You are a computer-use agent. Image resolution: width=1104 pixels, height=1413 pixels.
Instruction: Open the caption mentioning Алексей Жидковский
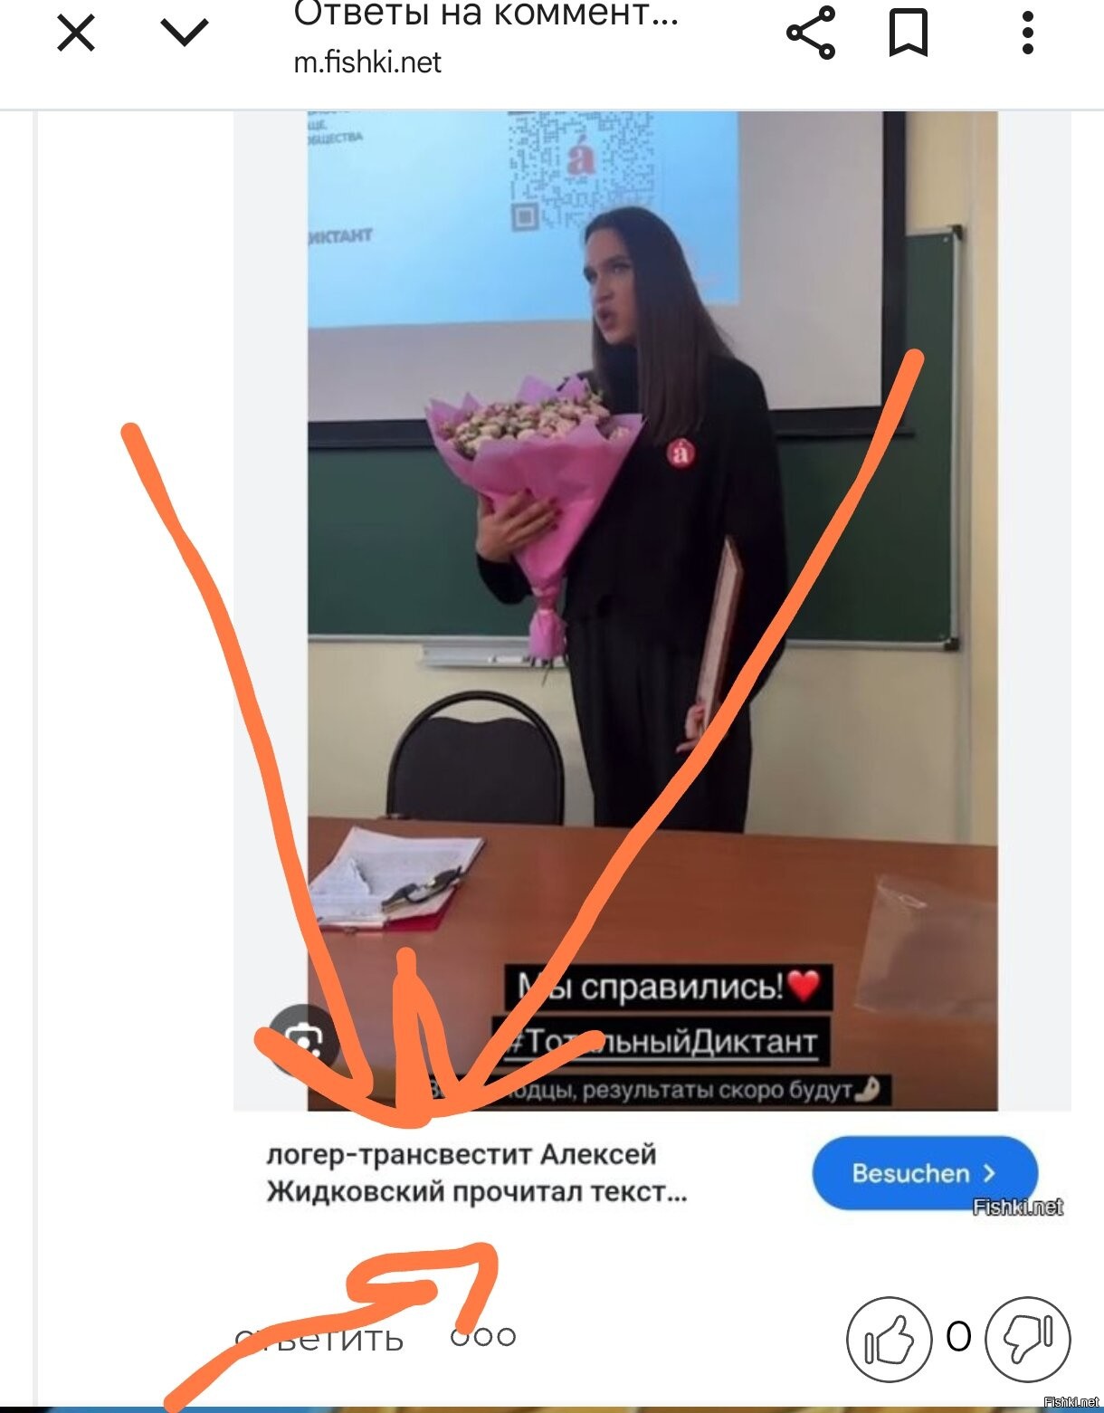point(477,1173)
